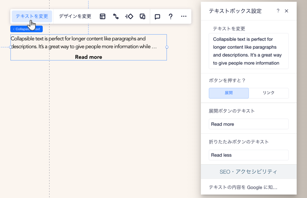Click the right resize handle of text box
The width and height of the screenshot is (307, 198).
[x=167, y=47]
